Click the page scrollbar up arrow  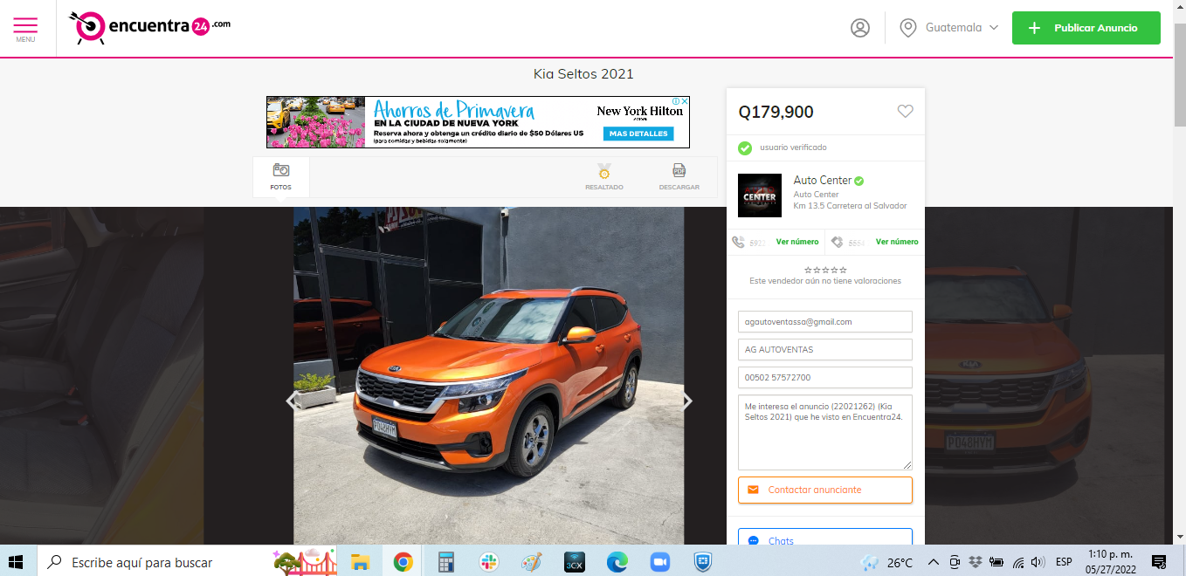coord(1179,7)
